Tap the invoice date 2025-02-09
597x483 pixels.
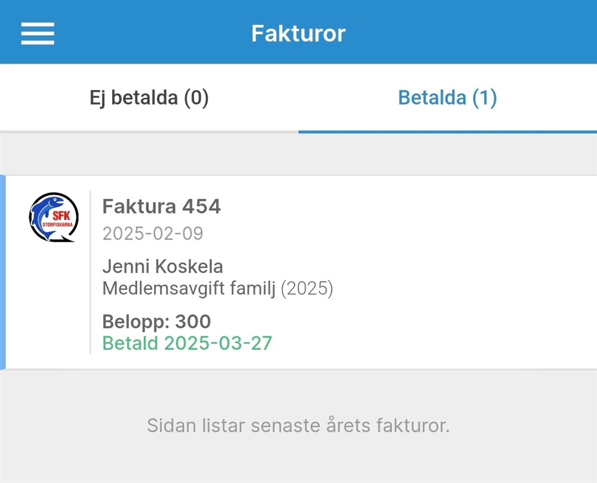click(x=153, y=233)
